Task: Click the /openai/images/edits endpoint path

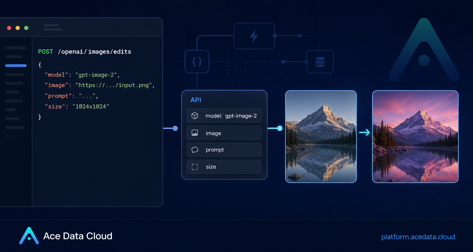Action: [x=94, y=52]
